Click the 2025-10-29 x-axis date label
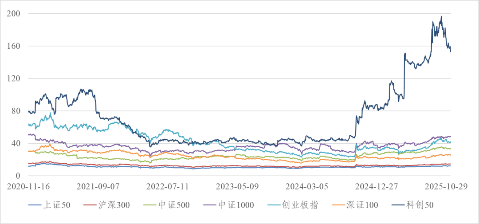Screen dimensions: 479x224 click(x=446, y=187)
